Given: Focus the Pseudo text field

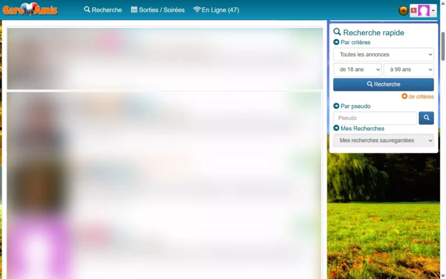Looking at the screenshot, I should 375,118.
